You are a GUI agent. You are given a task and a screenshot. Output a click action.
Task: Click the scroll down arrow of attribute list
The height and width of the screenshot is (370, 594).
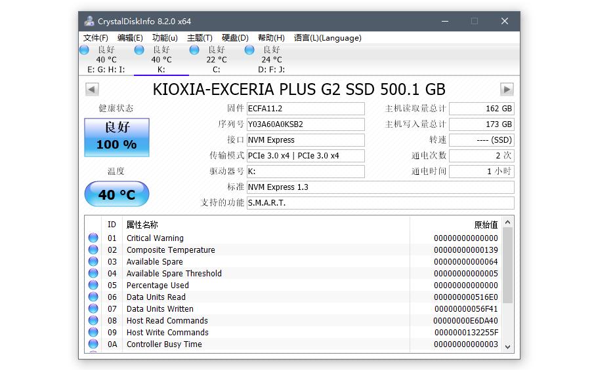pos(508,346)
